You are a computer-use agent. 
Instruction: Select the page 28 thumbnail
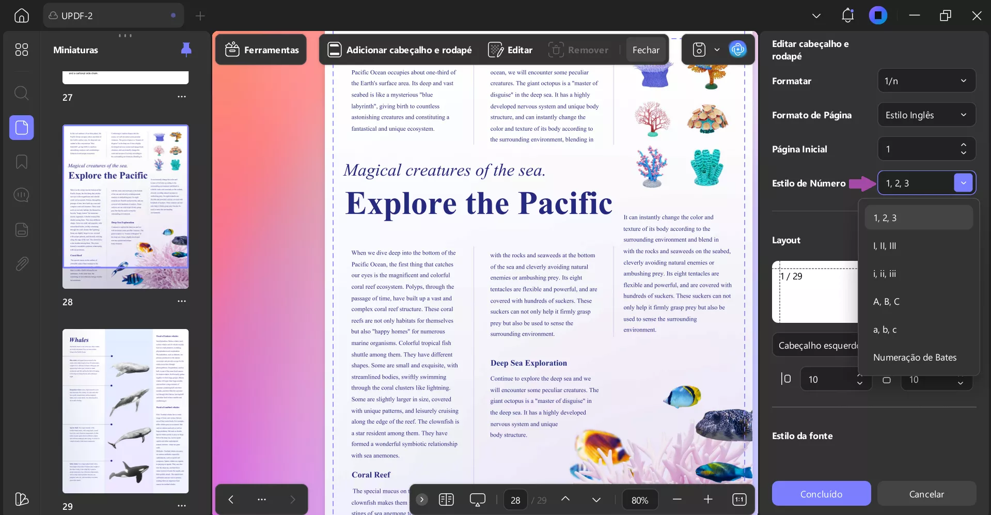[x=125, y=207]
